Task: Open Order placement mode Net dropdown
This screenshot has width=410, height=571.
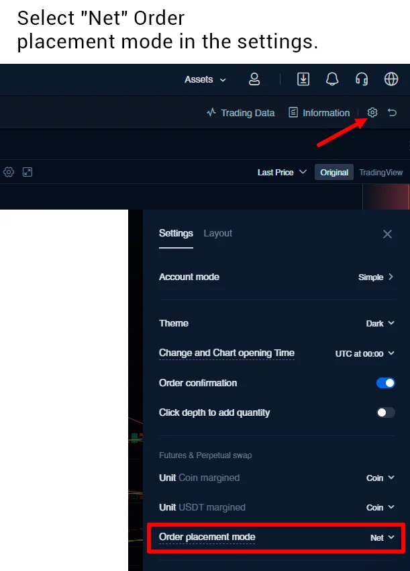Action: [382, 537]
